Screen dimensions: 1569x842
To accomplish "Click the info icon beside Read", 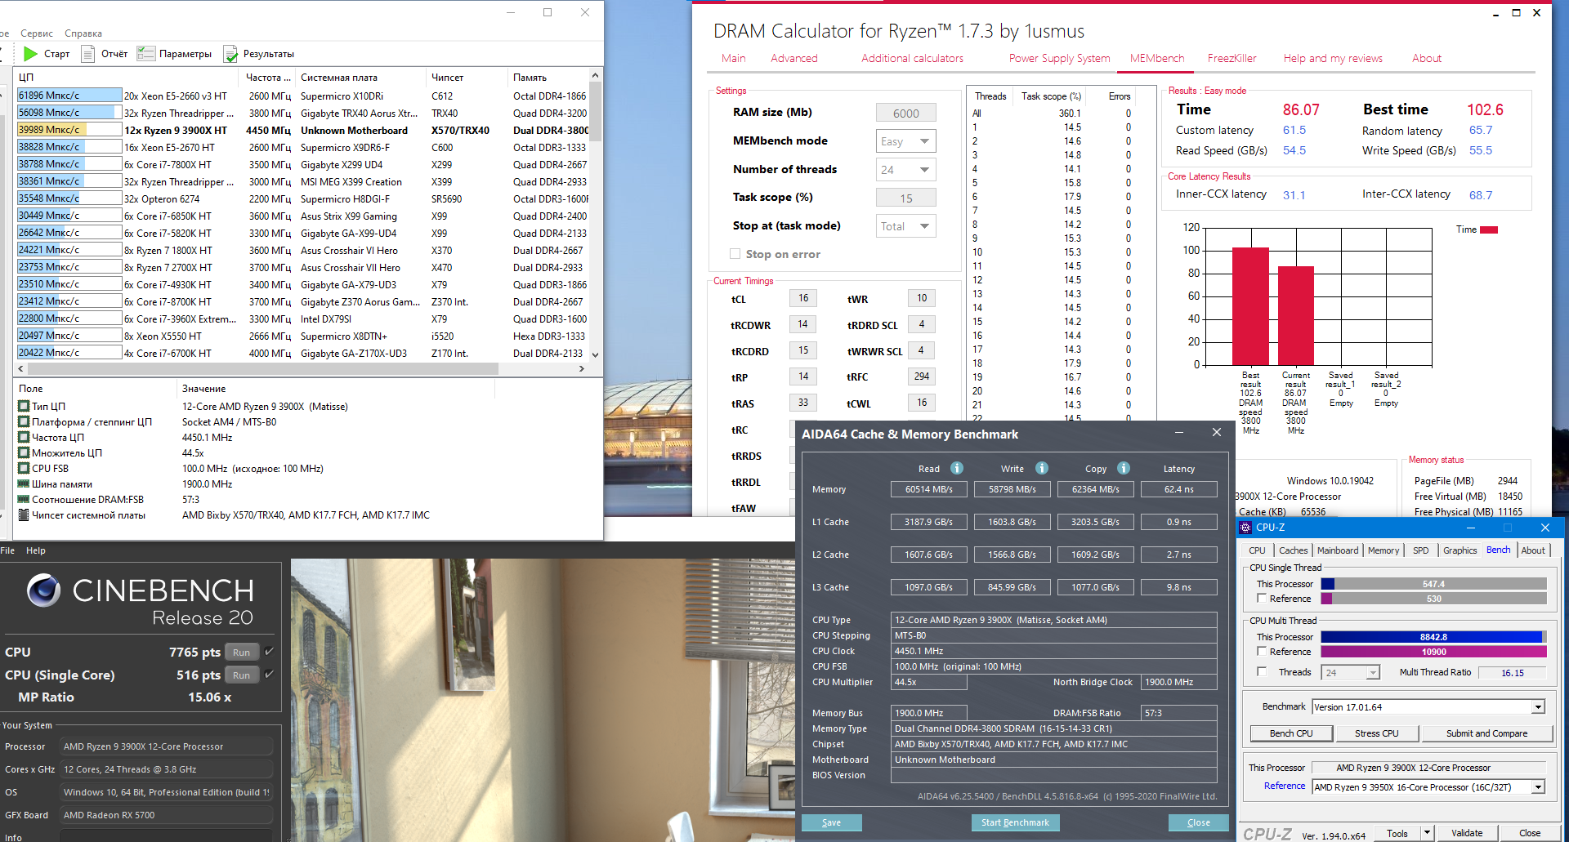I will click(957, 468).
